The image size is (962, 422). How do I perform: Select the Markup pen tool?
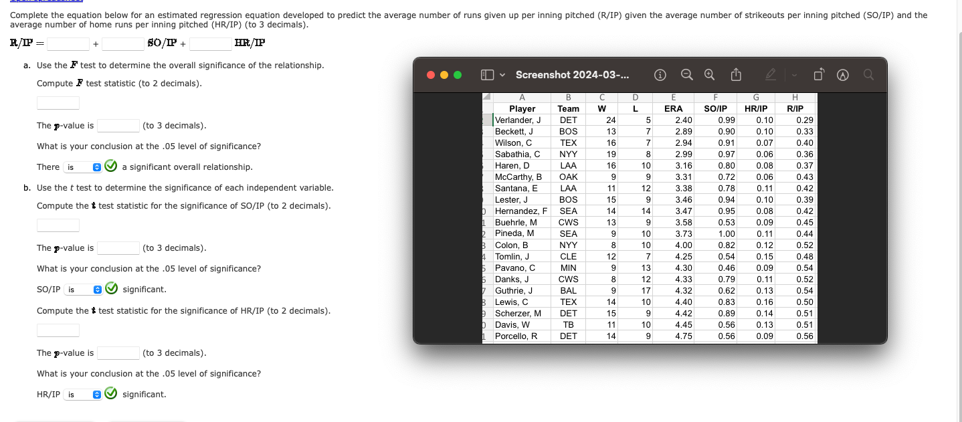coord(771,75)
